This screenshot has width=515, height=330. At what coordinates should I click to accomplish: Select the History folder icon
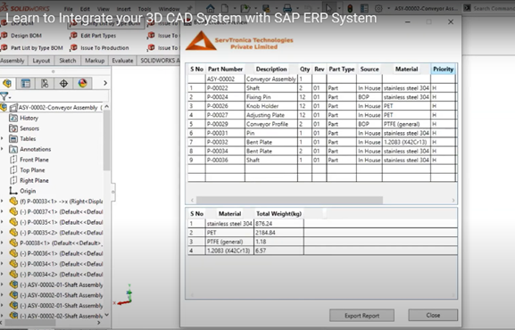click(13, 118)
